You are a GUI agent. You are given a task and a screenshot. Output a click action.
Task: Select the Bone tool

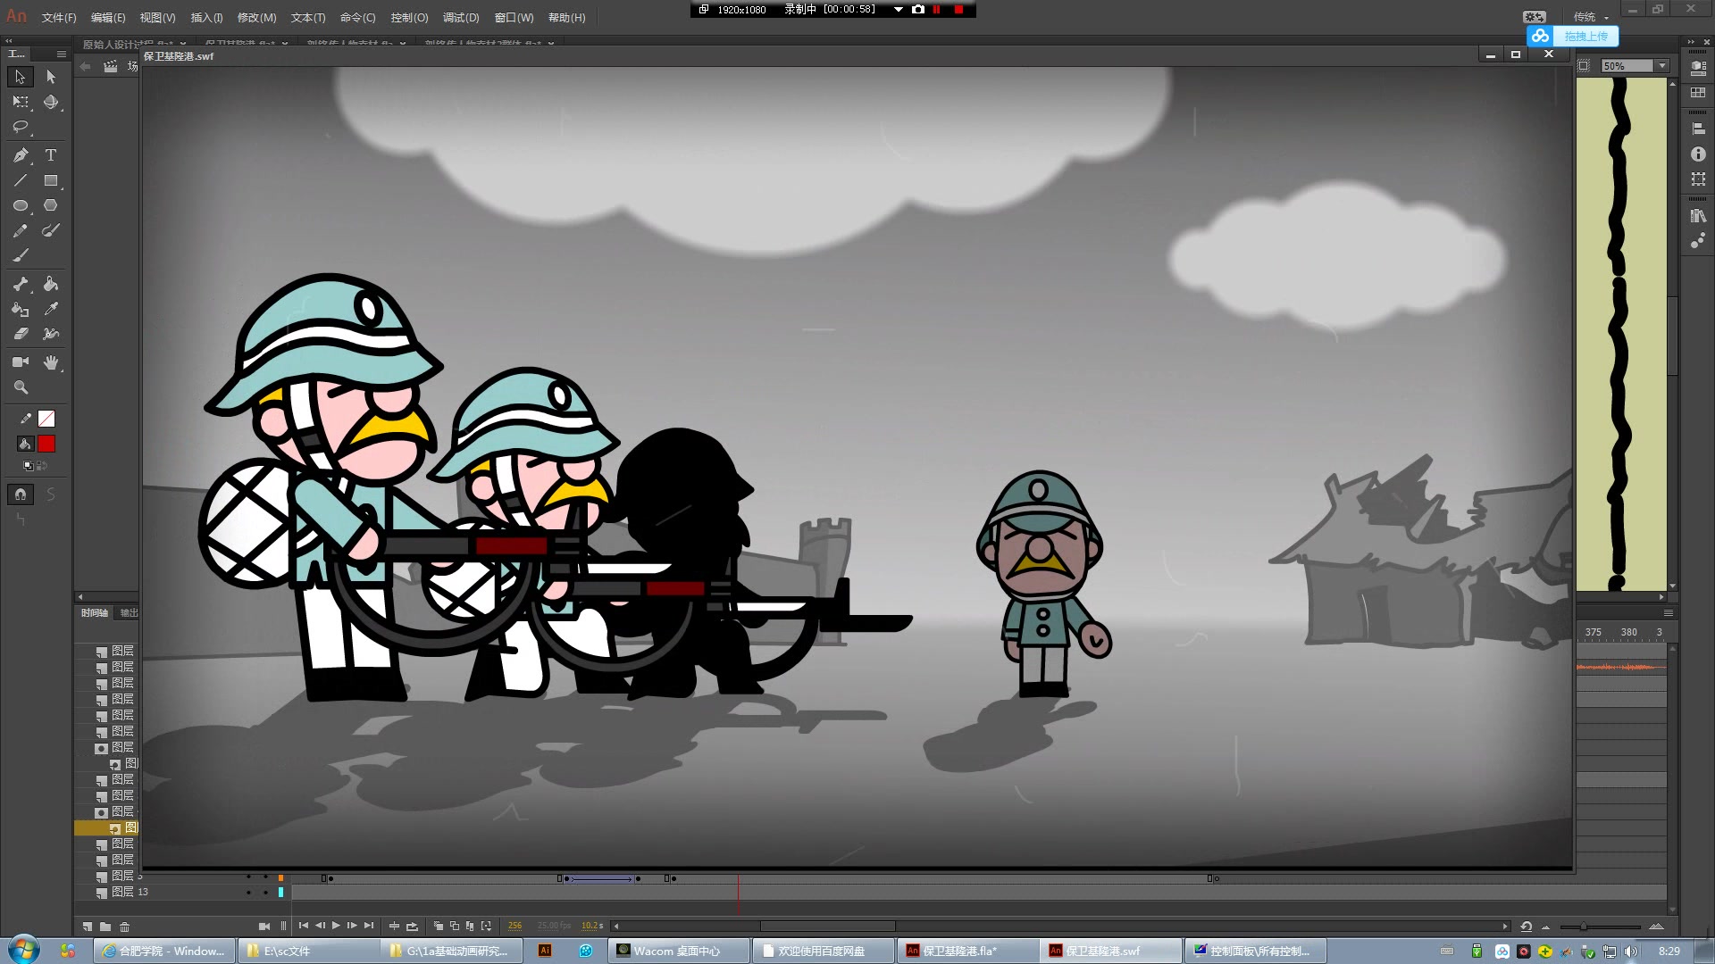point(20,284)
